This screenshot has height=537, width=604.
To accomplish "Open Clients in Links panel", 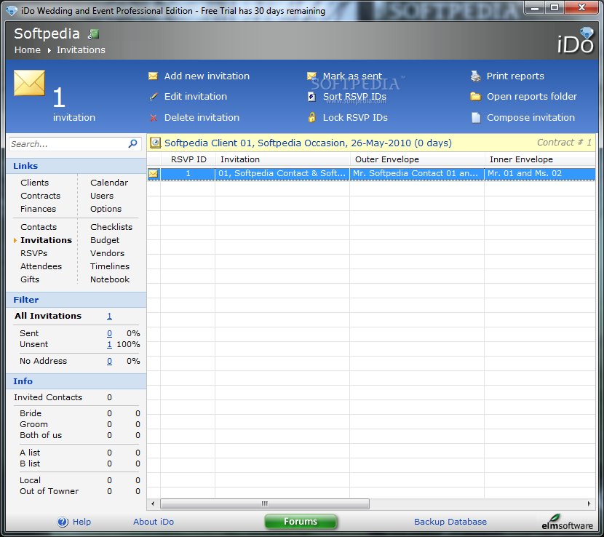I will (35, 183).
